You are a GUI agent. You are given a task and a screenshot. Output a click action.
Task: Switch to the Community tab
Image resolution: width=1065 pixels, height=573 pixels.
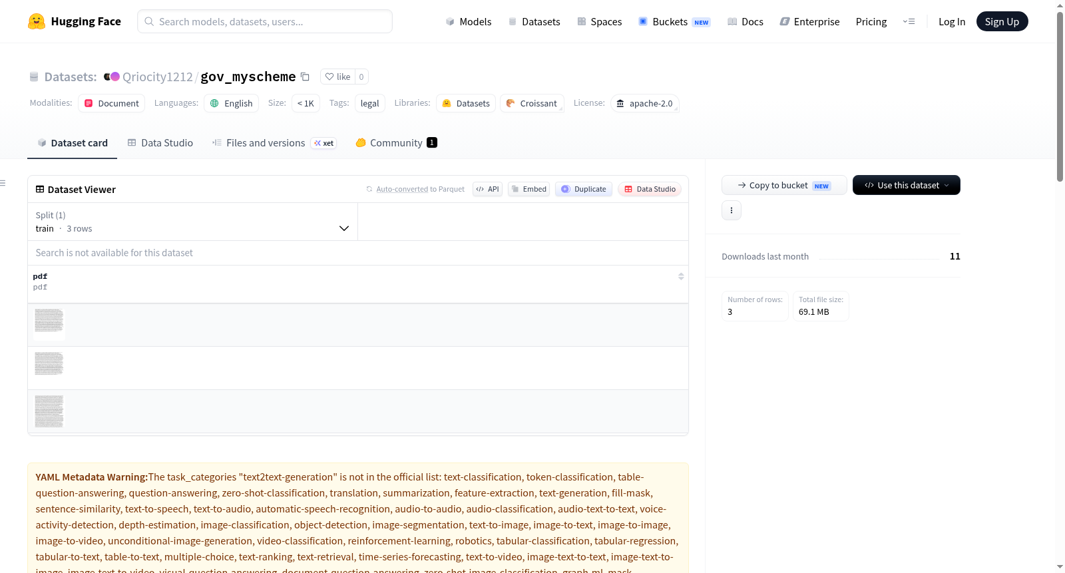(x=396, y=143)
